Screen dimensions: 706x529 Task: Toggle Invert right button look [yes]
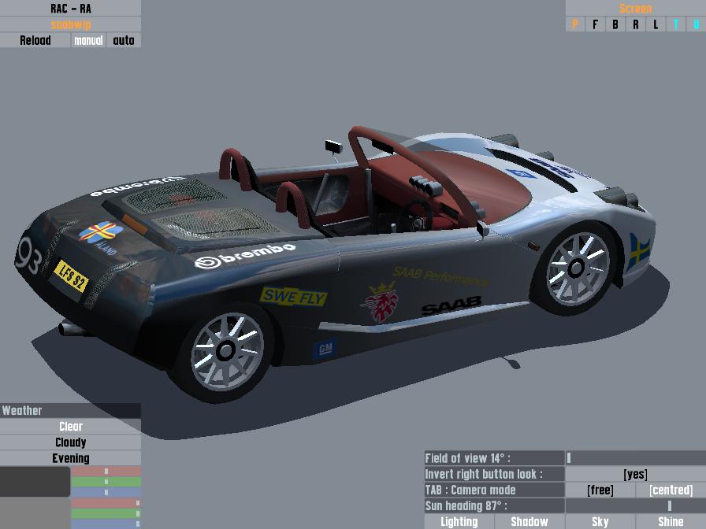[x=635, y=474]
